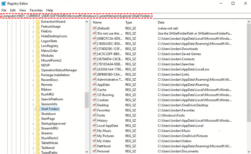The image size is (251, 154).
Task: Click the string icon beside Personal value
Action: click(94, 151)
